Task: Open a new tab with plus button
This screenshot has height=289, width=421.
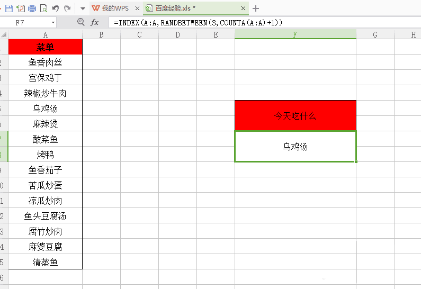Action: coord(256,8)
